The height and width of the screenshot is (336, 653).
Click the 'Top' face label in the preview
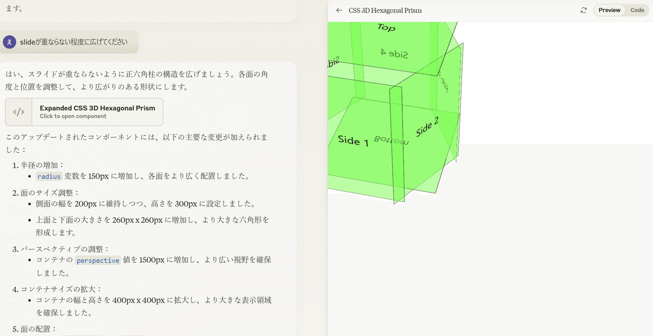pyautogui.click(x=386, y=27)
